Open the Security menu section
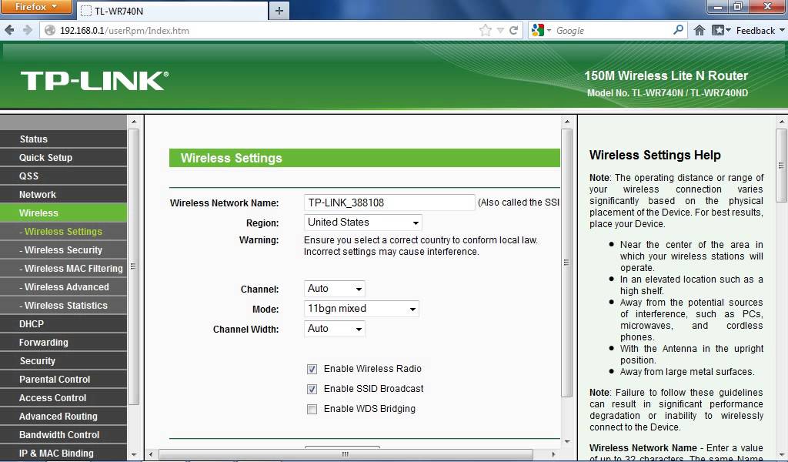This screenshot has height=462, width=788. [63, 361]
